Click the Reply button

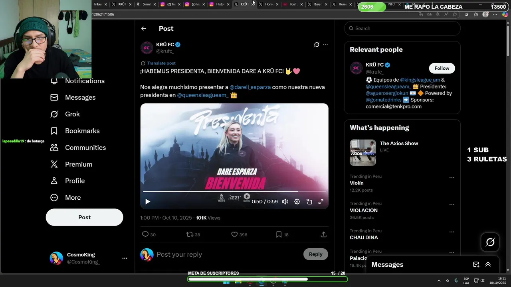(x=315, y=254)
